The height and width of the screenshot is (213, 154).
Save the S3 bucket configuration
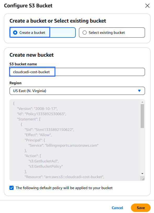tap(141, 207)
